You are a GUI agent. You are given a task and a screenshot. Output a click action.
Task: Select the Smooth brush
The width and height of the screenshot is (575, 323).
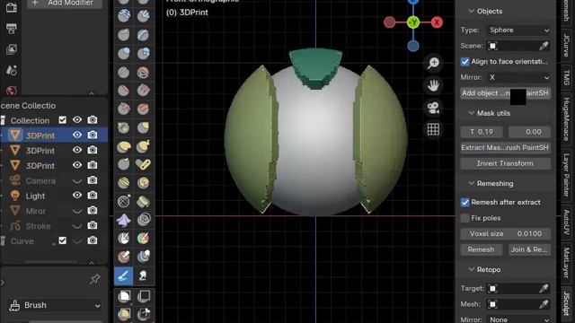tap(143, 72)
